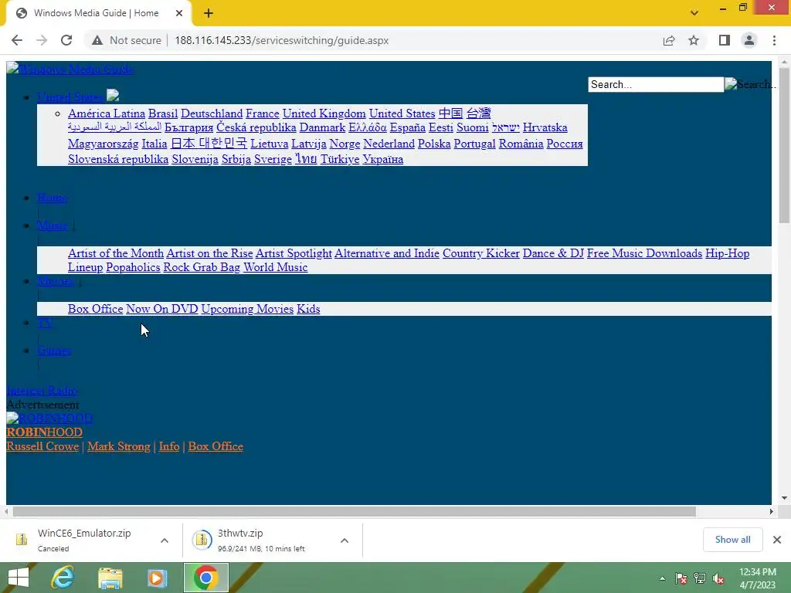Viewport: 791px width, 593px height.
Task: Open Country Kicker
Action: (x=480, y=253)
